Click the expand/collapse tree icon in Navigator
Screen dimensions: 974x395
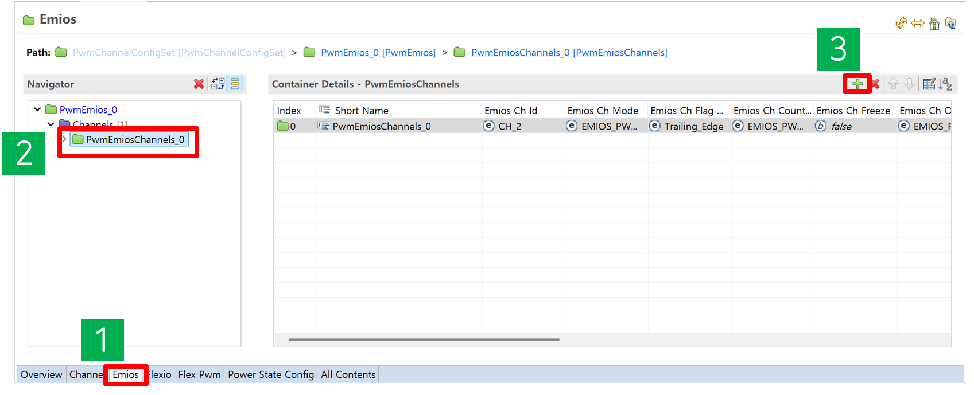[218, 84]
